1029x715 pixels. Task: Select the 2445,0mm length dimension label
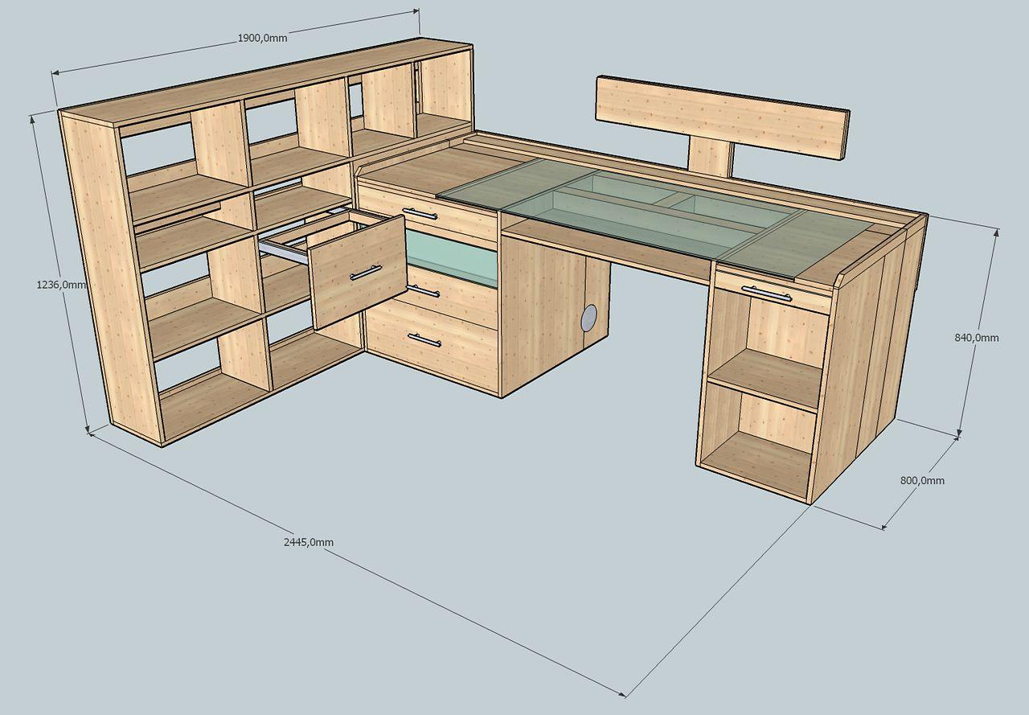pos(309,542)
